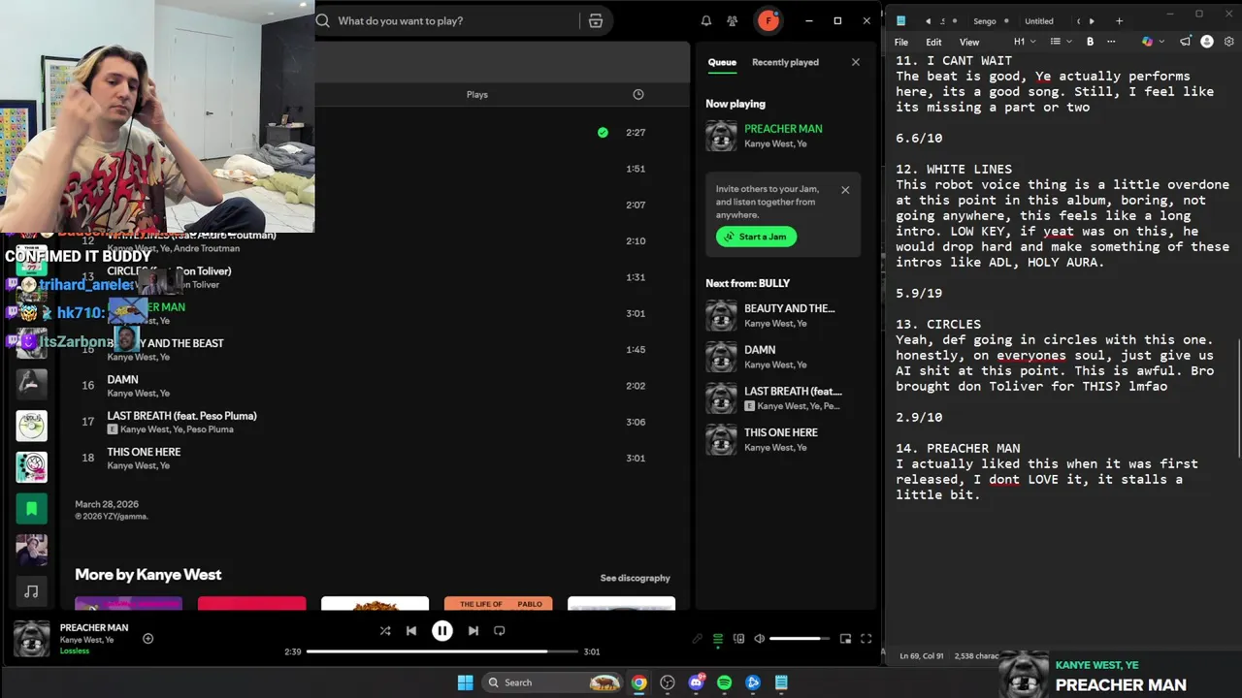Open the Spotify miniplayer
Image resolution: width=1242 pixels, height=698 pixels.
(x=845, y=639)
